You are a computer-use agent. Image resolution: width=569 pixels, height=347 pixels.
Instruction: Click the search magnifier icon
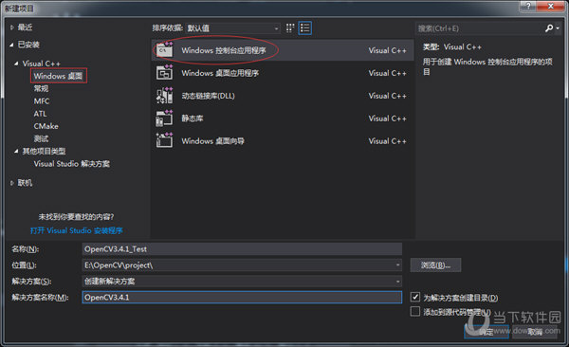[x=549, y=28]
